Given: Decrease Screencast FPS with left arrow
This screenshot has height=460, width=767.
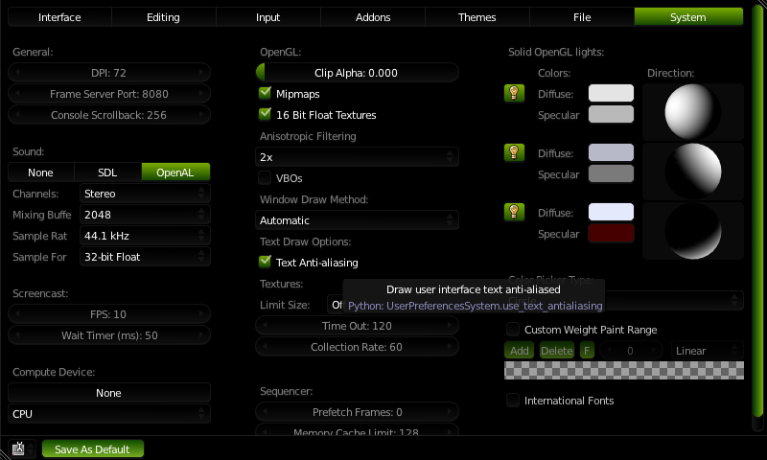Looking at the screenshot, I should pos(17,313).
